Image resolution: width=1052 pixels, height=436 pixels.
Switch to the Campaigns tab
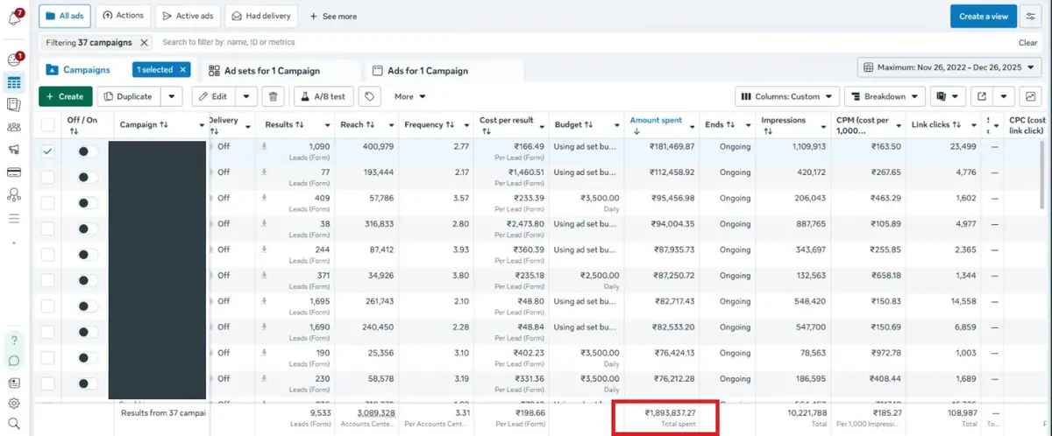tap(78, 70)
